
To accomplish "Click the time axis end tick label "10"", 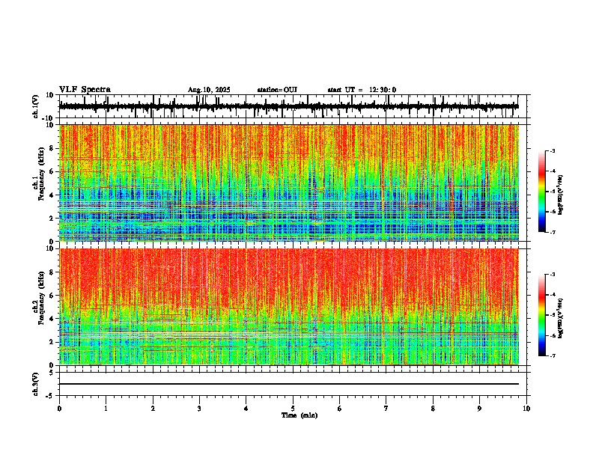I will (526, 409).
